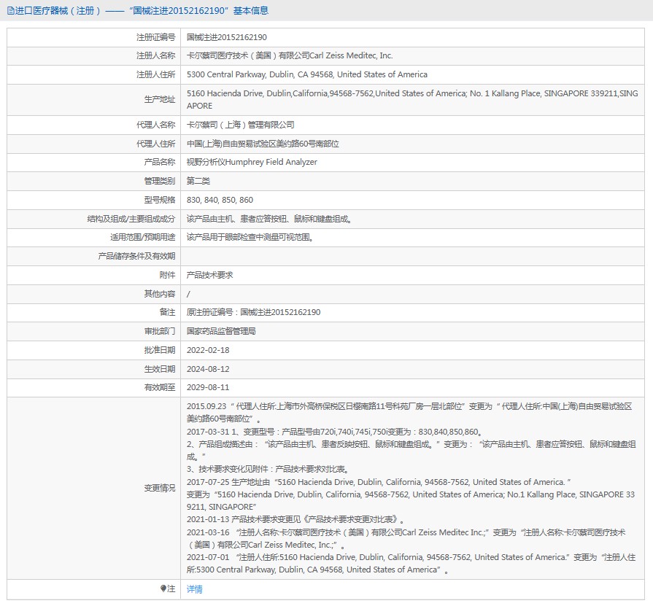Select approval date 2022-02-18
Viewport: 653px width, 606px height.
(208, 351)
